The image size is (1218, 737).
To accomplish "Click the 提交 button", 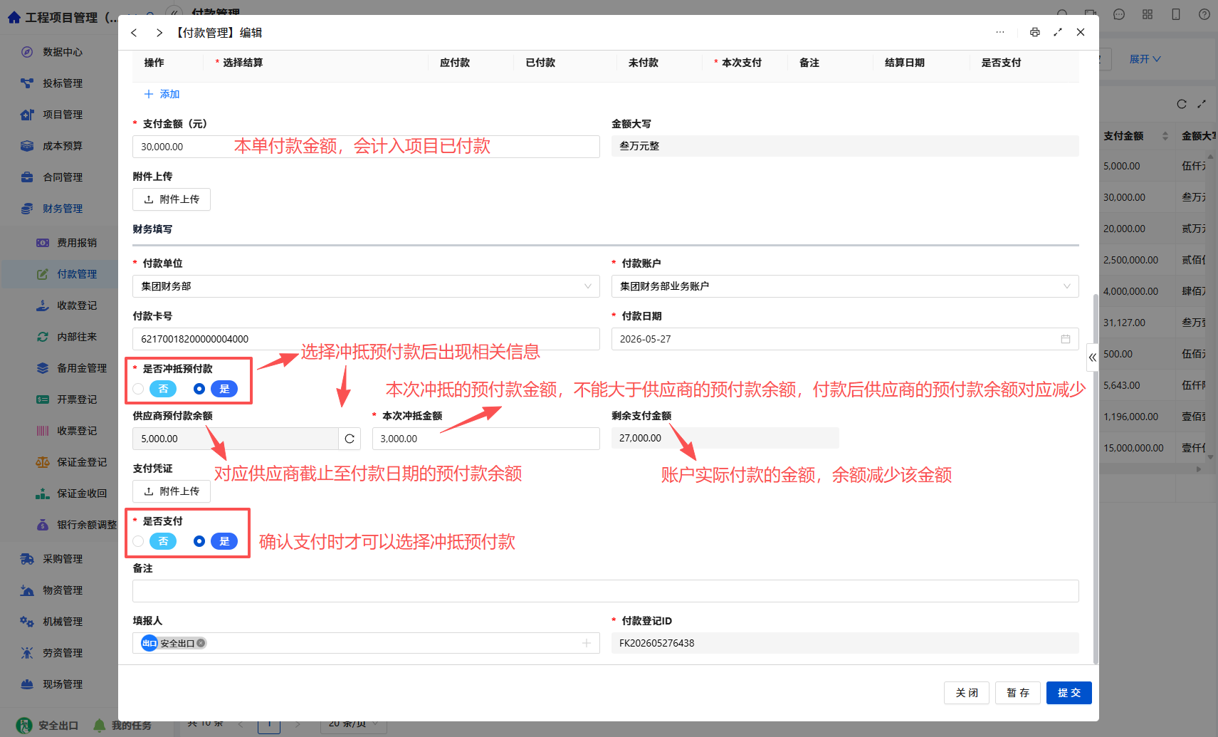I will click(x=1069, y=693).
